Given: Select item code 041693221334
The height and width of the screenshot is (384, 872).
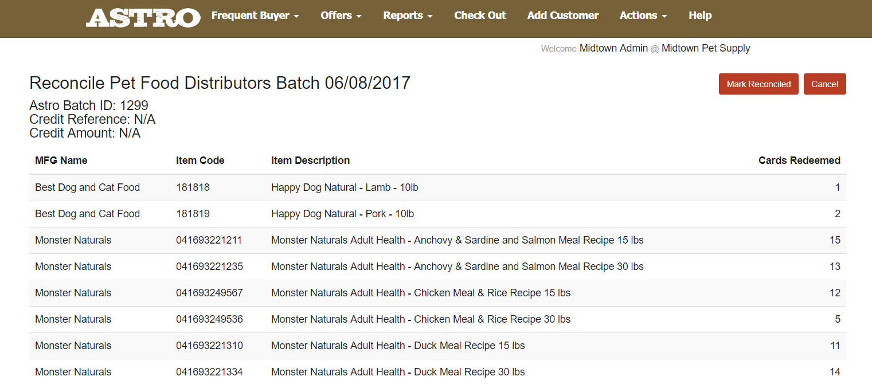Looking at the screenshot, I should coord(209,372).
